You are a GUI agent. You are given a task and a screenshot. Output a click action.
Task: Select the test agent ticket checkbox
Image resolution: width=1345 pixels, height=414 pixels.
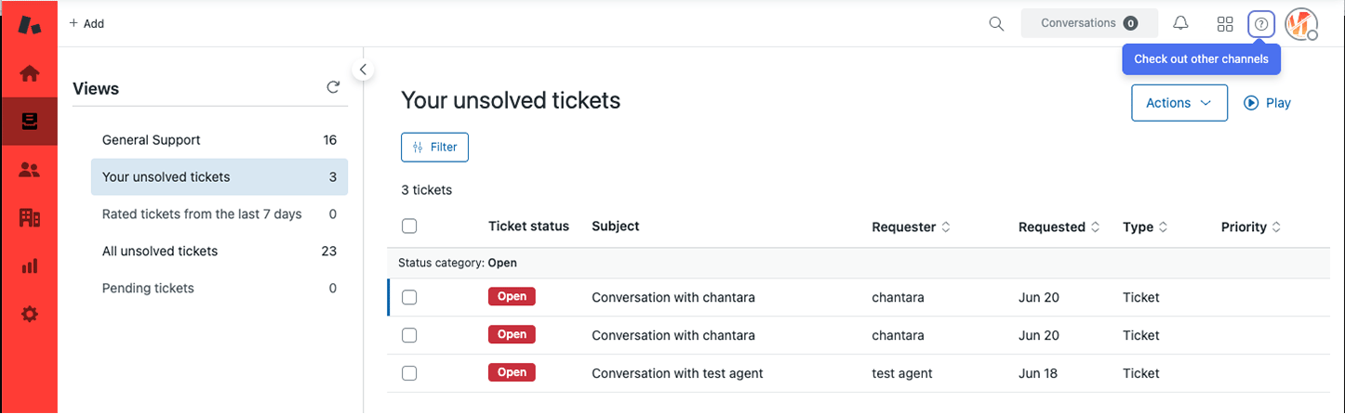point(409,373)
